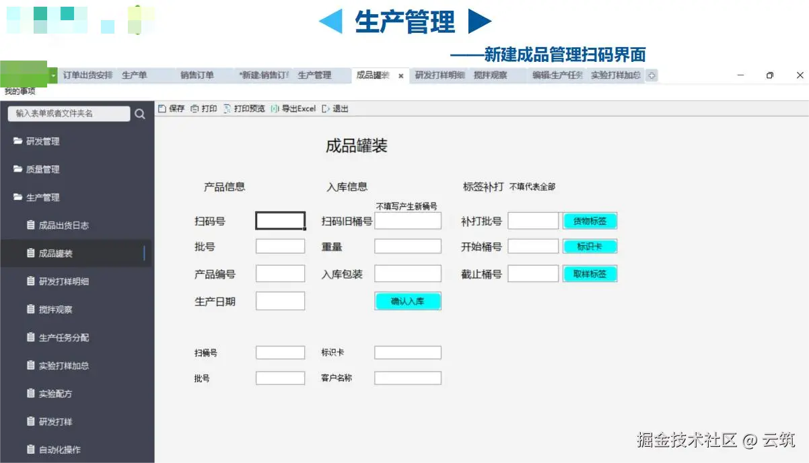Open the 研发打样明细 tab
The height and width of the screenshot is (463, 809).
point(437,76)
